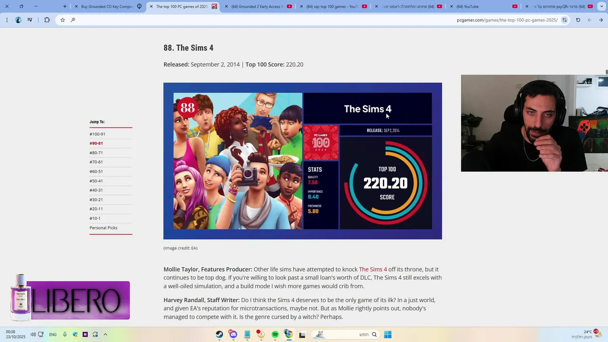Open the Notepad taskbar icon
This screenshot has width=608, height=342.
(x=247, y=334)
